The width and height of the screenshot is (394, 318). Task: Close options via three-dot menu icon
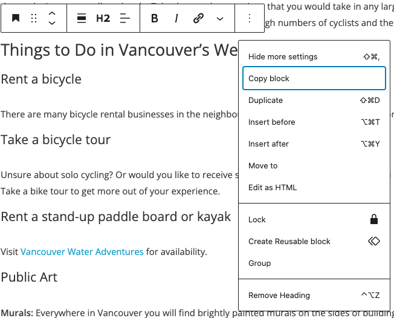[249, 18]
